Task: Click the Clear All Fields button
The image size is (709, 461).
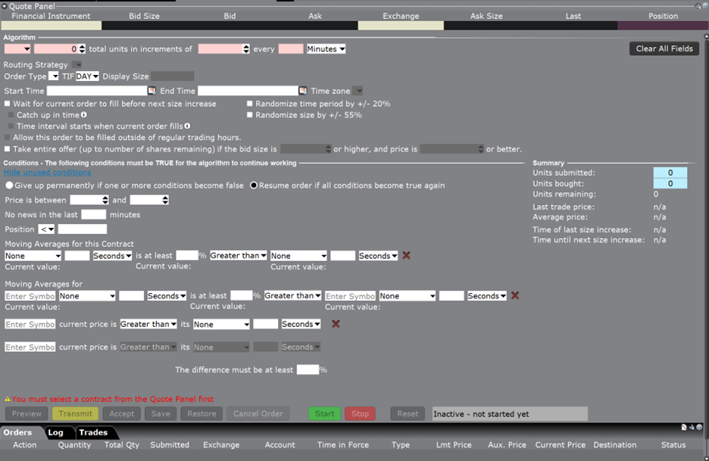Action: pos(664,48)
